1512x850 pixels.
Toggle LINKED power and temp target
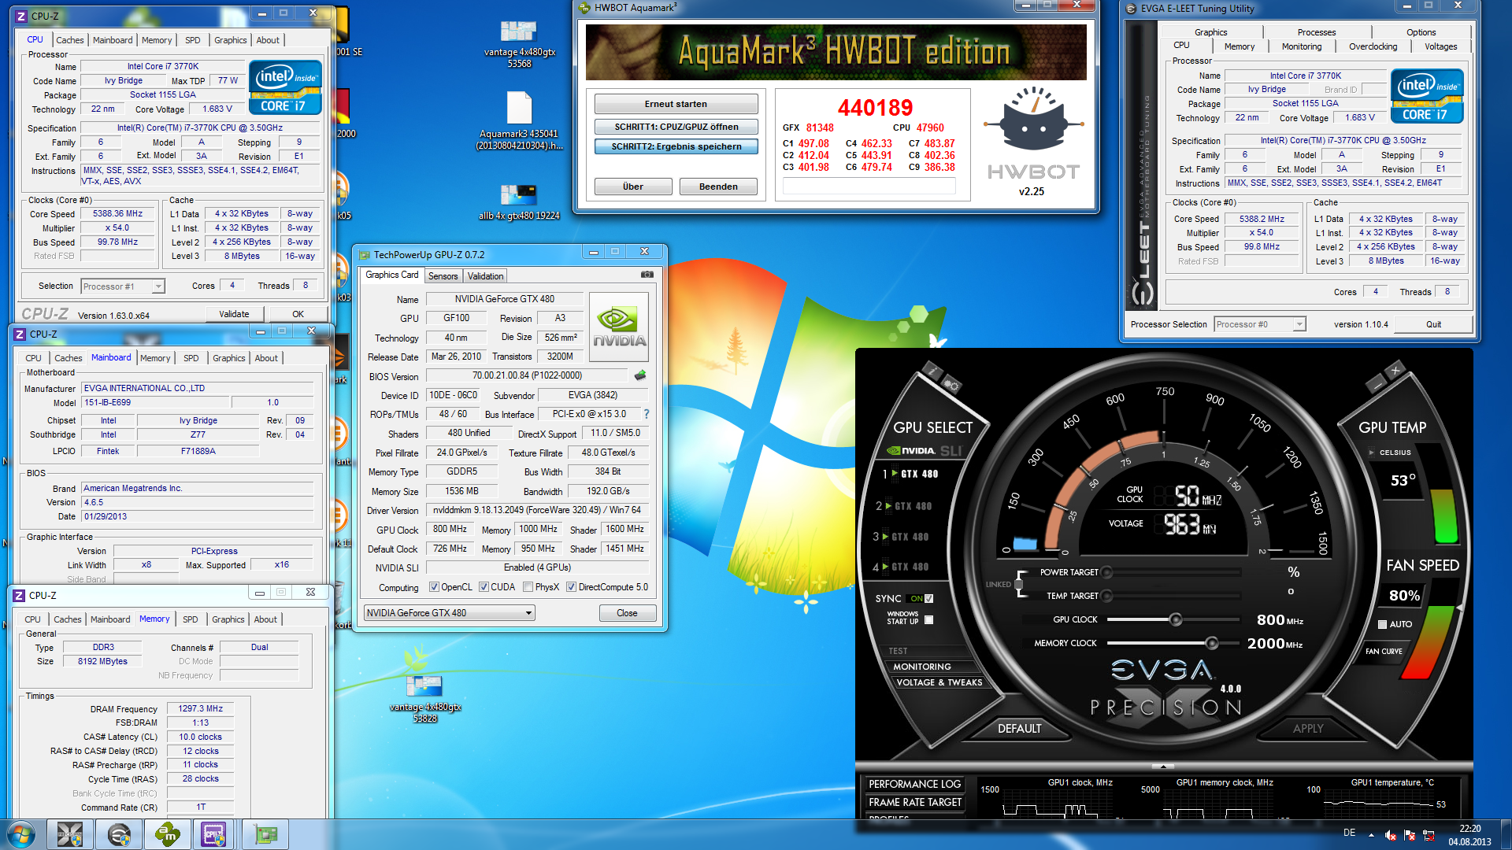pyautogui.click(x=1018, y=584)
